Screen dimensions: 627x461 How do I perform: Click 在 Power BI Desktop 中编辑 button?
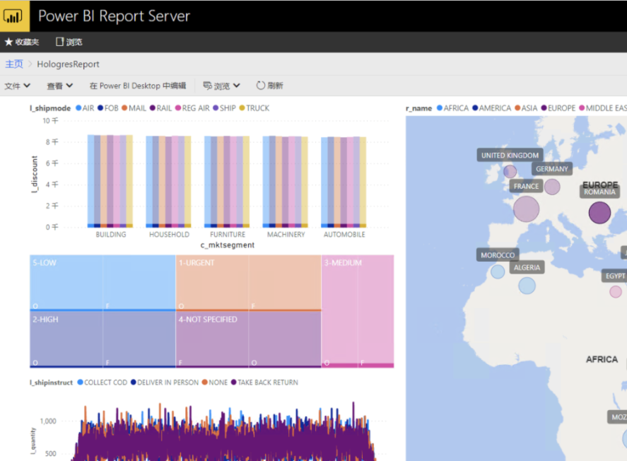coord(138,86)
